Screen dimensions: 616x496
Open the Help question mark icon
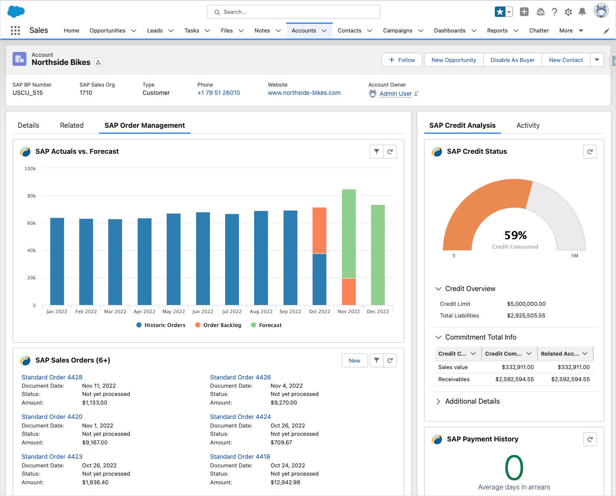555,12
